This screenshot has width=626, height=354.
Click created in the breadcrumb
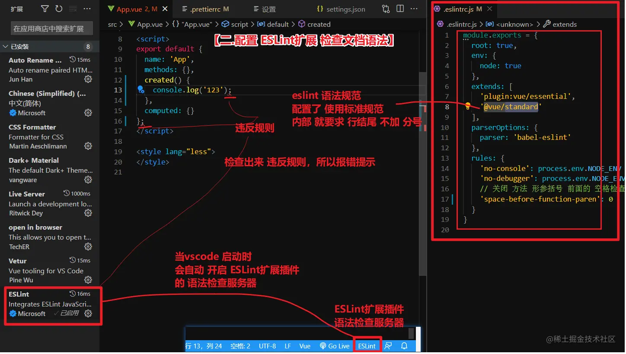[x=315, y=24]
